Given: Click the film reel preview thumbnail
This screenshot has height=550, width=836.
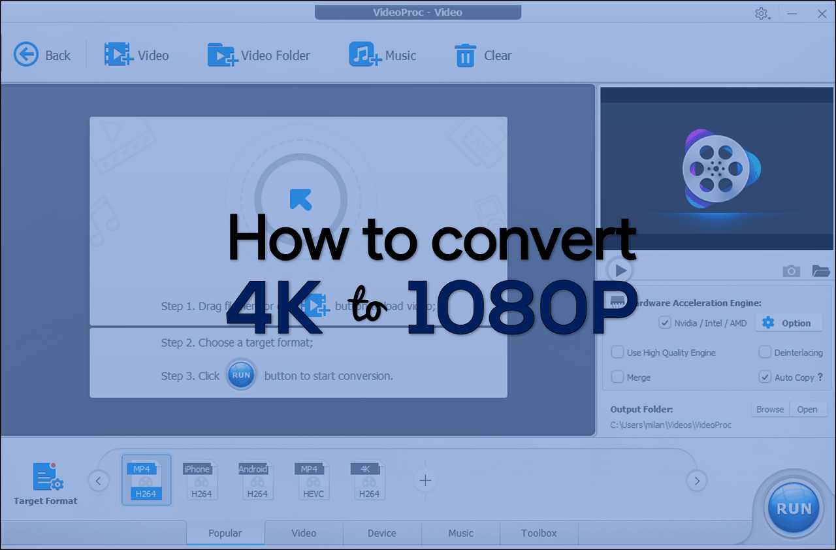Looking at the screenshot, I should click(717, 168).
